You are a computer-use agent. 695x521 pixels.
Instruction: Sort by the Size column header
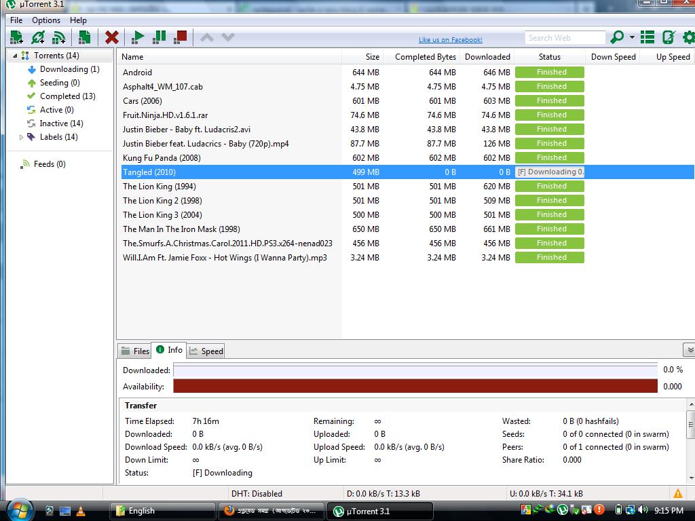pyautogui.click(x=362, y=57)
